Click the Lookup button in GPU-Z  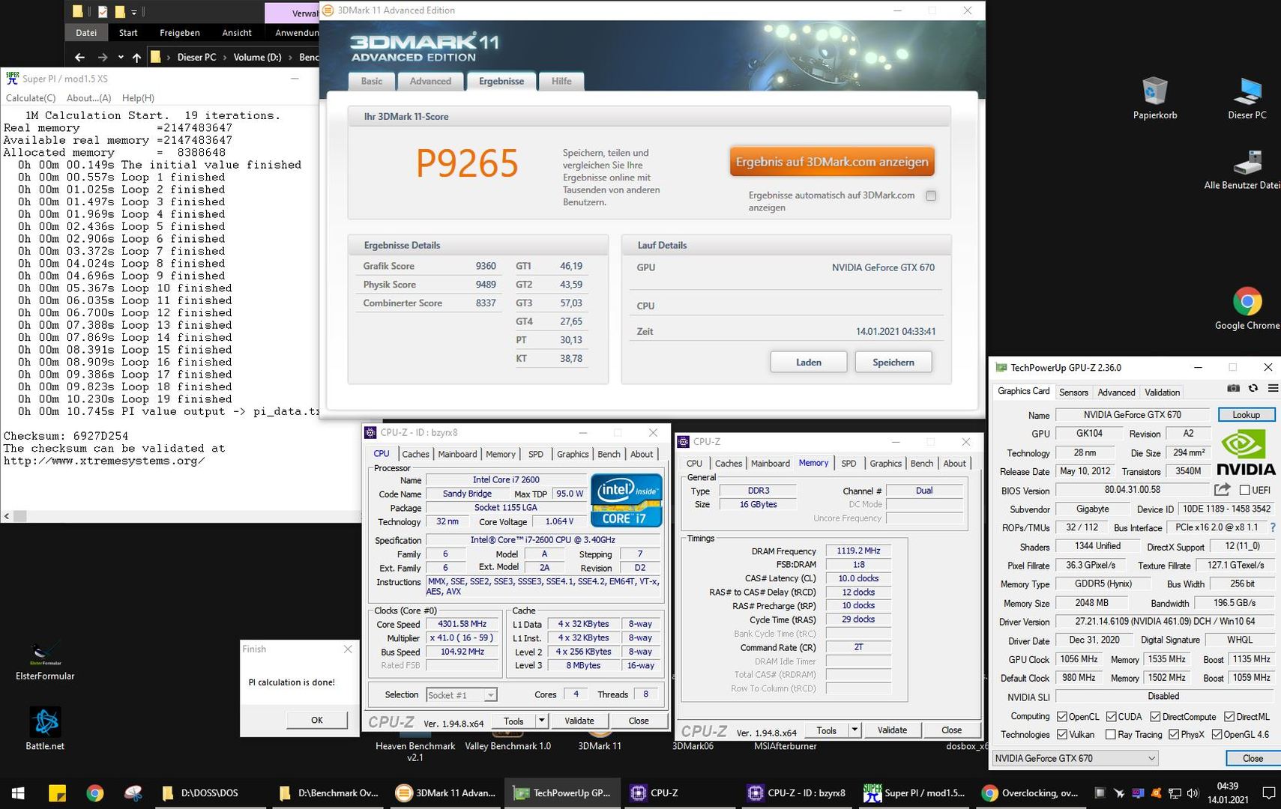coord(1247,414)
